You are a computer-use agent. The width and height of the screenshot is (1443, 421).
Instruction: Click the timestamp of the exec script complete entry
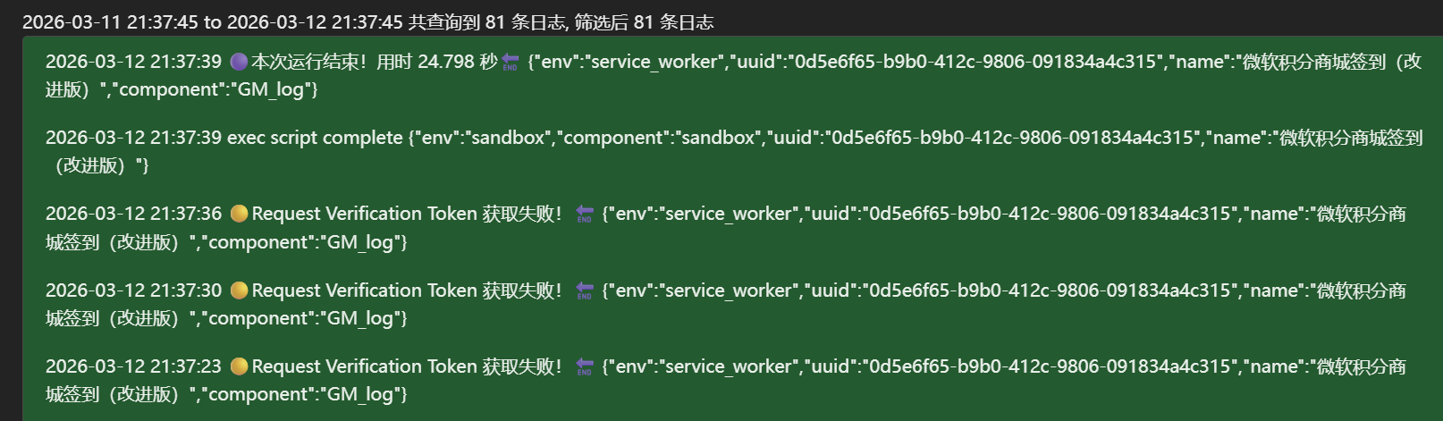[133, 138]
